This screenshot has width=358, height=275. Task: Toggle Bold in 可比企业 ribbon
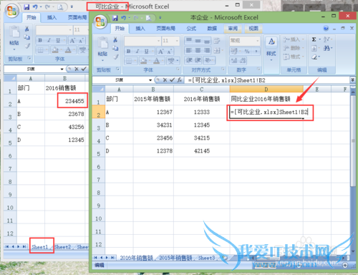[40, 40]
